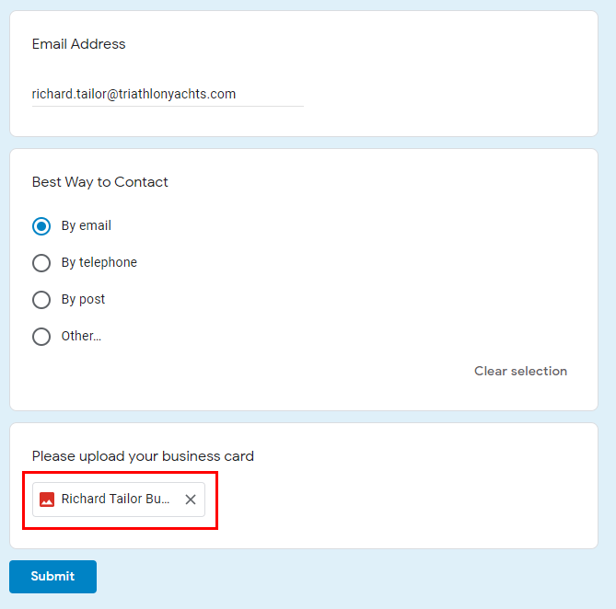Click the Best Way to Contact heading
The width and height of the screenshot is (616, 609).
[99, 182]
